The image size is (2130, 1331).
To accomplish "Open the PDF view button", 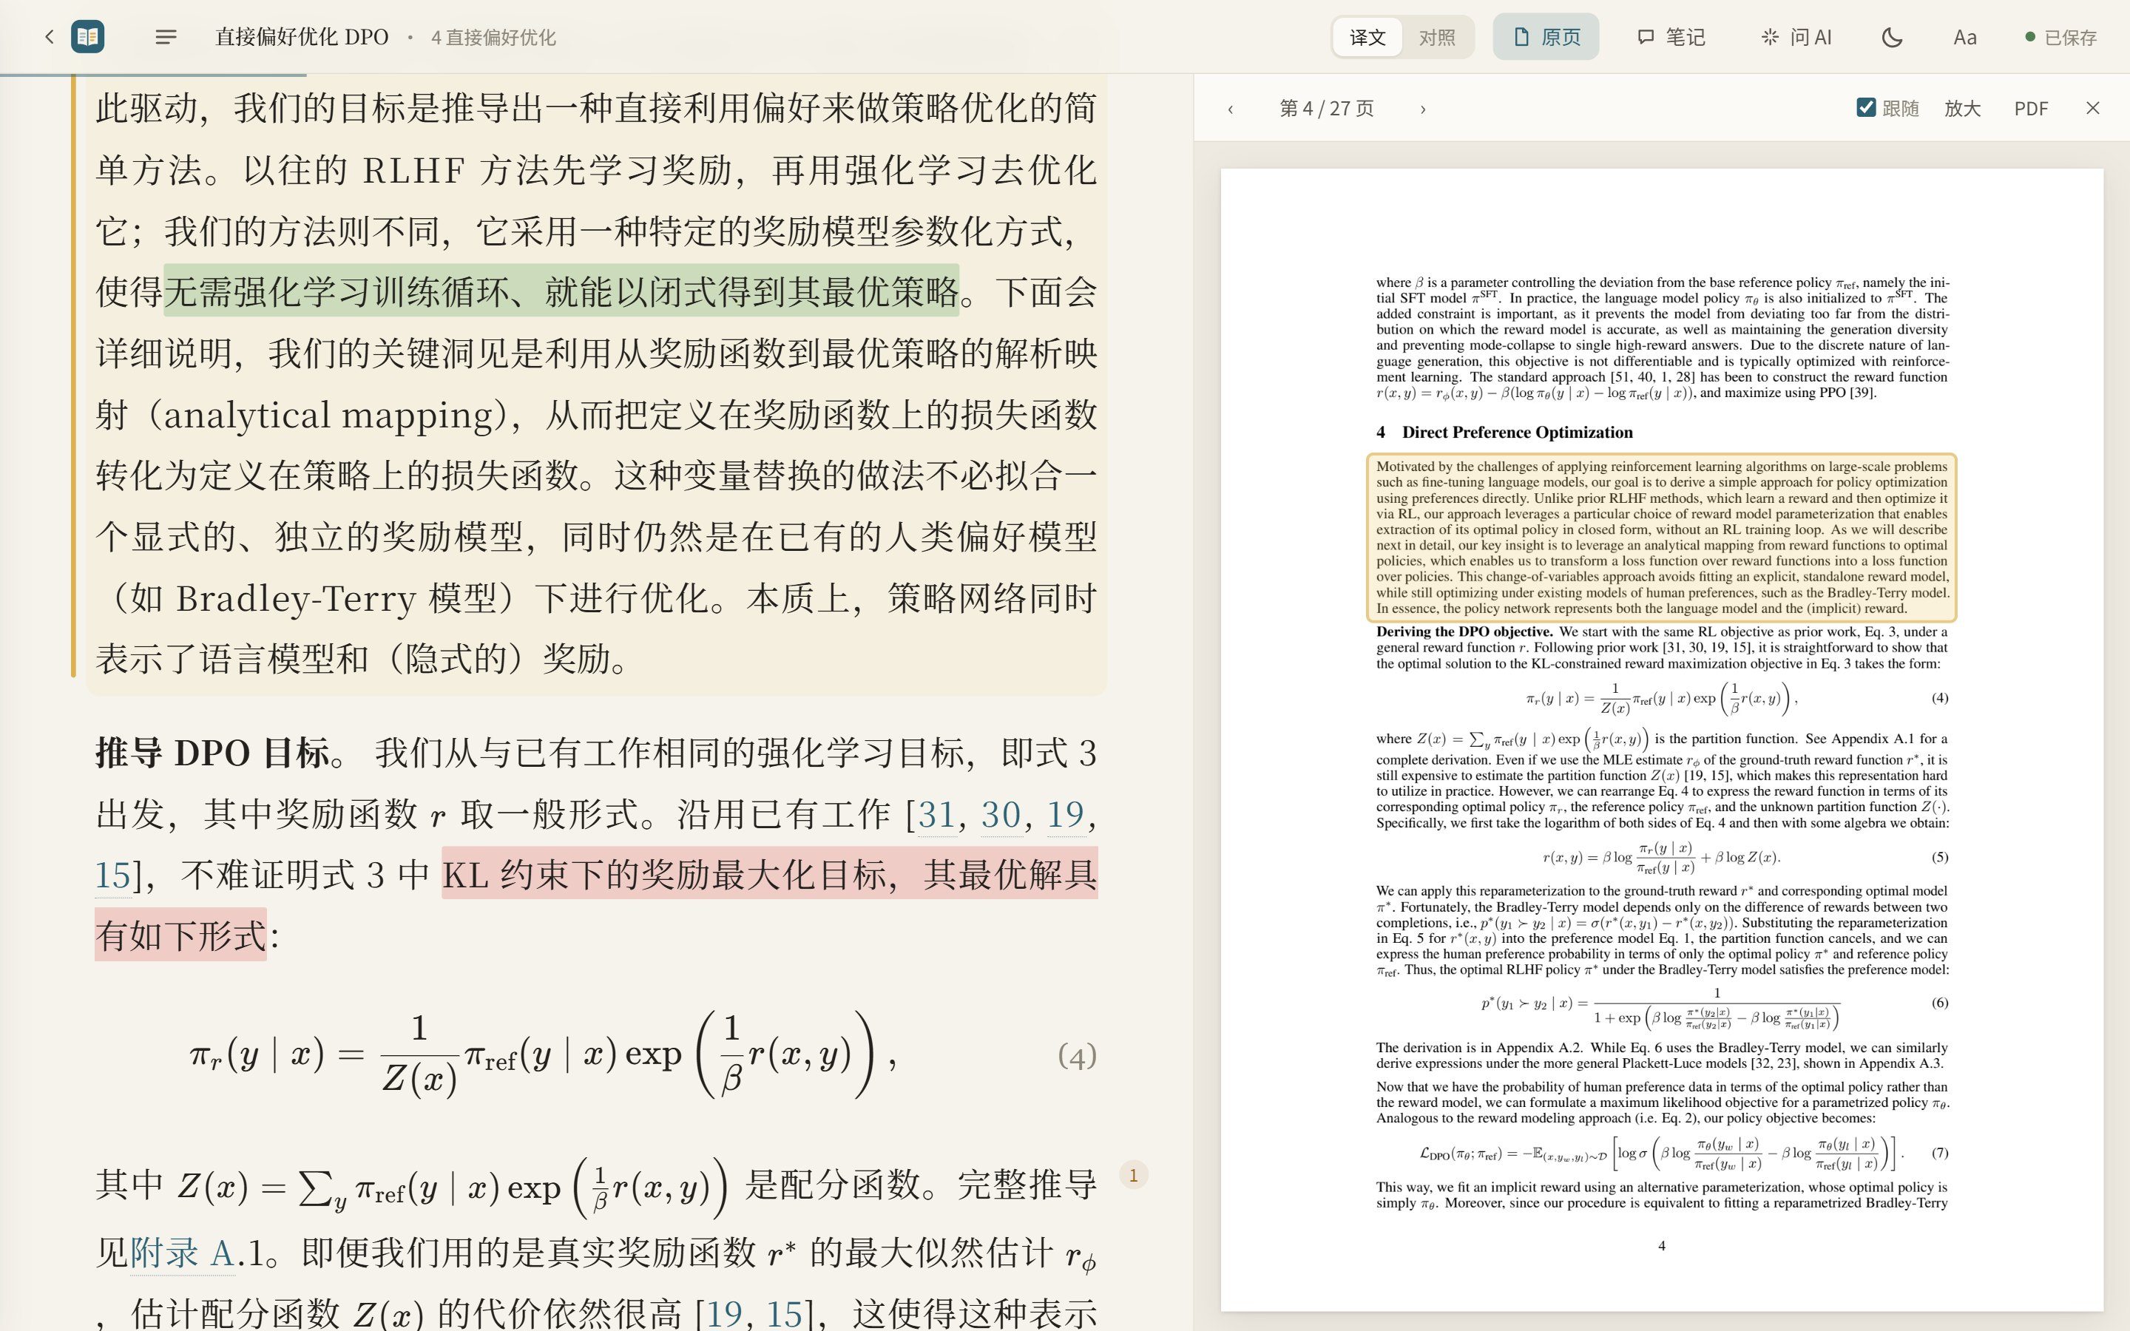I will coord(2031,108).
